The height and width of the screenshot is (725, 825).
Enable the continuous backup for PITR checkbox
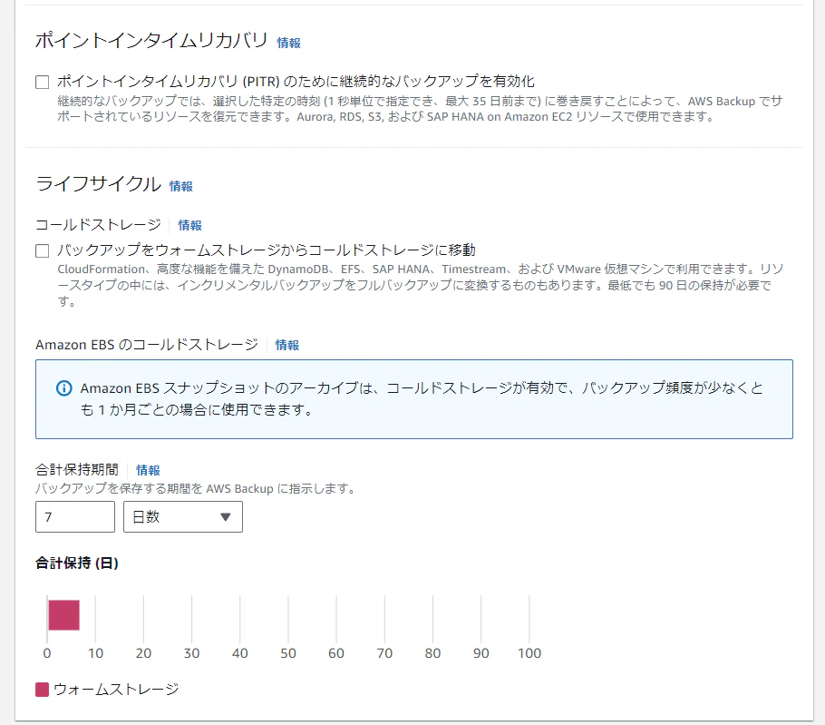coord(42,83)
